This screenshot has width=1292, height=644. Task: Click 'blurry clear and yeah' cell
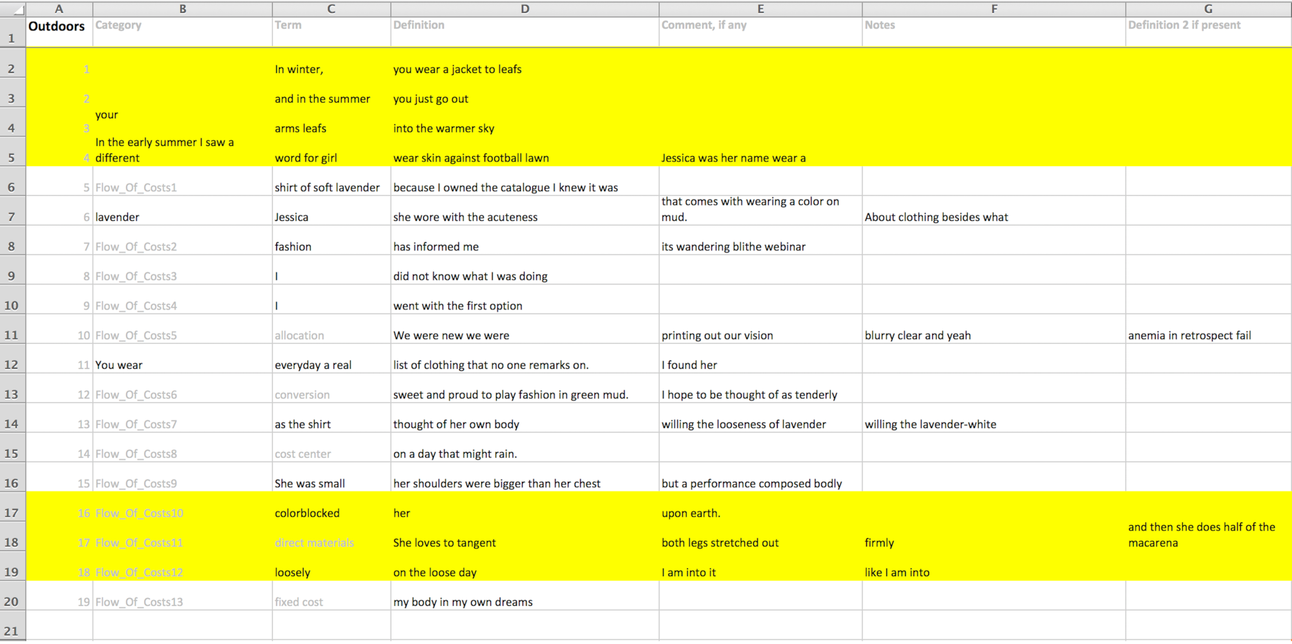pyautogui.click(x=994, y=329)
